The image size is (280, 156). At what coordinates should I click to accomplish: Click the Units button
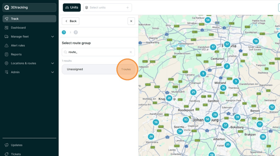pos(71,8)
